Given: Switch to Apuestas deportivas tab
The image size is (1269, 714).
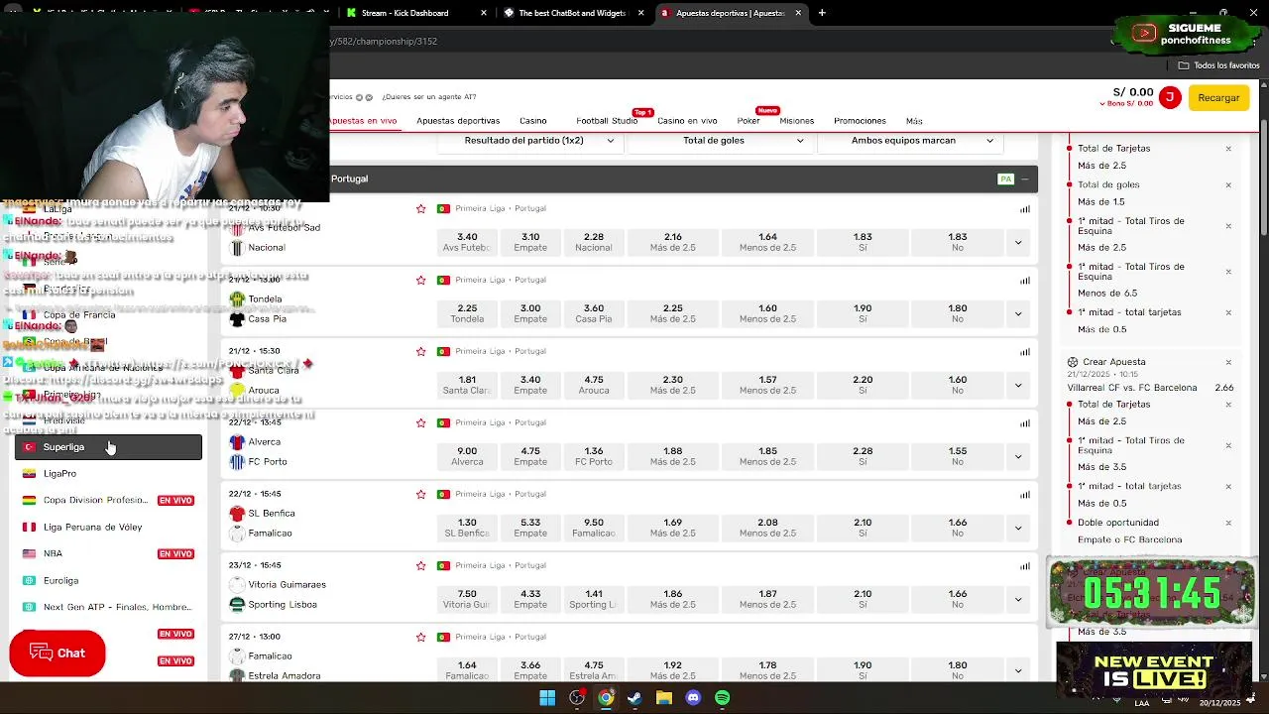Looking at the screenshot, I should pyautogui.click(x=458, y=121).
